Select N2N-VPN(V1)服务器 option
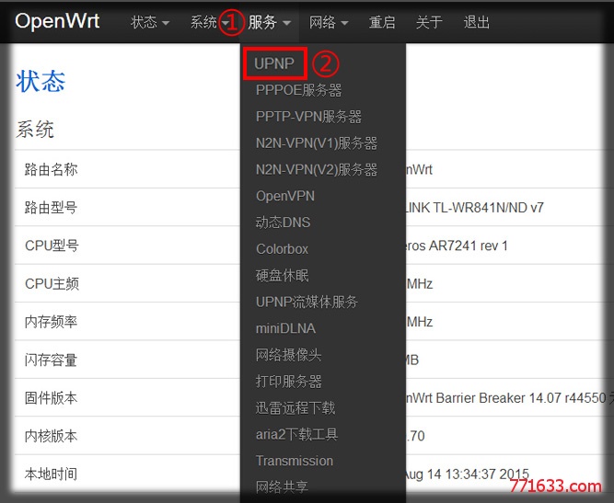Image resolution: width=614 pixels, height=503 pixels. (317, 143)
